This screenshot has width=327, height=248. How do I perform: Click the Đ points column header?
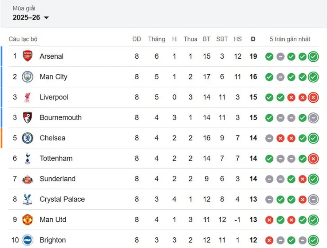253,39
